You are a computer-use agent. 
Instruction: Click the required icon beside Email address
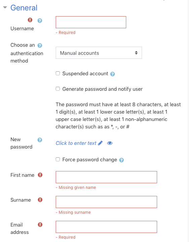pyautogui.click(x=40, y=225)
